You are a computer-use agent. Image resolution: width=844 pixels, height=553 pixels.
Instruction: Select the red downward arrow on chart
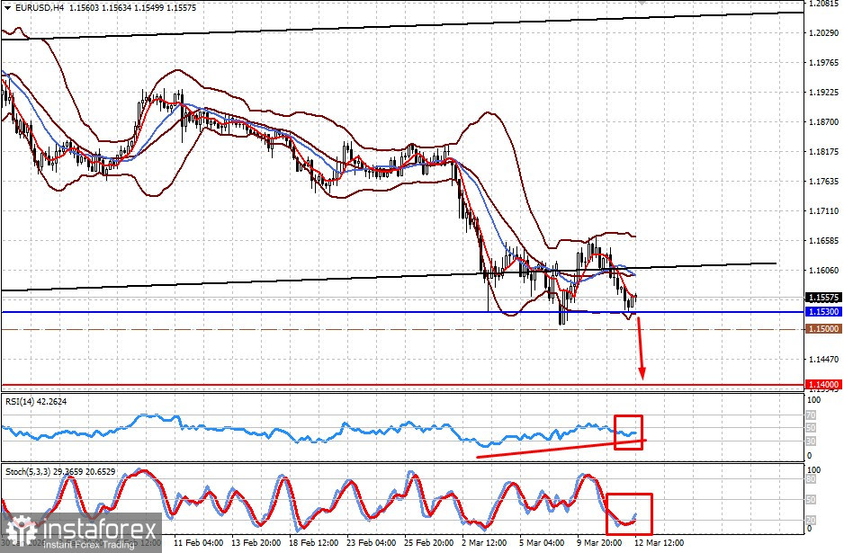point(640,349)
